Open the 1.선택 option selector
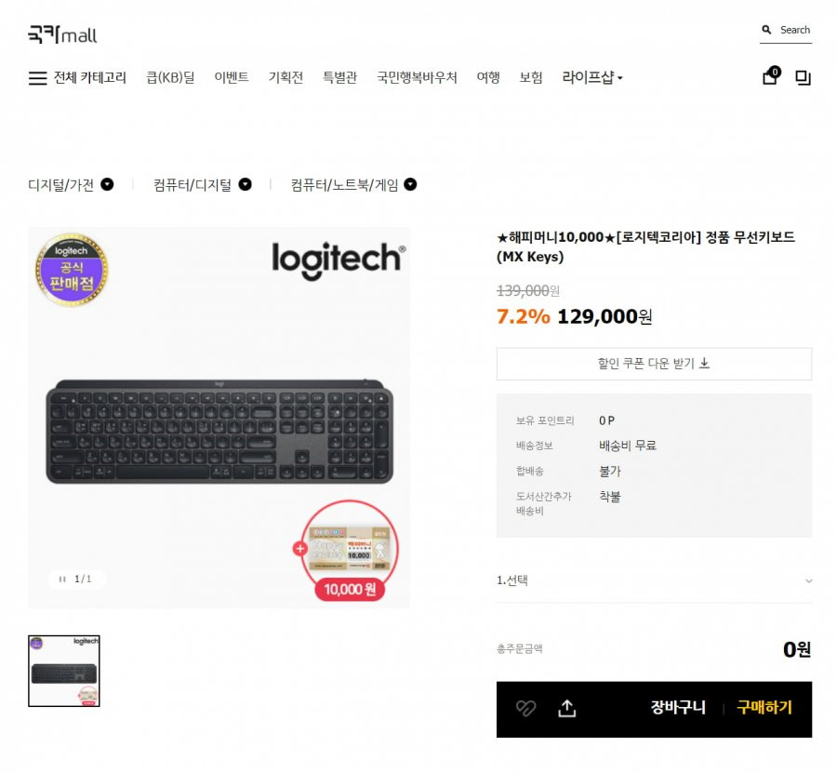837x773 pixels. click(654, 580)
